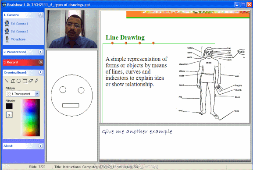
Task: Click the X clear button under Fillcolor
Action: tap(9, 115)
